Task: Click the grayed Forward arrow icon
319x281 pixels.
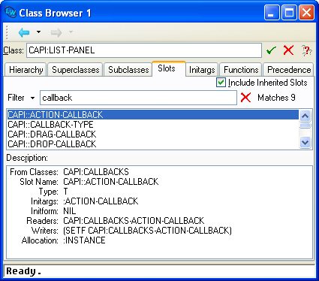Action: pos(56,32)
